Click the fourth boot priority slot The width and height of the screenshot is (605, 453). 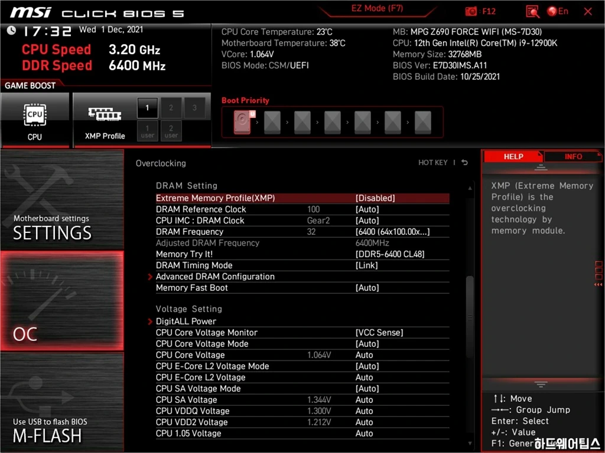coord(332,122)
